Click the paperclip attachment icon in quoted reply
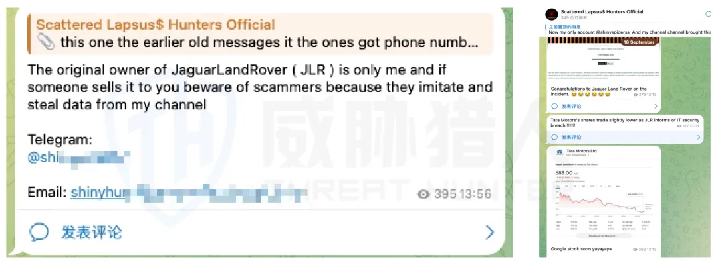The width and height of the screenshot is (718, 265). (x=45, y=42)
